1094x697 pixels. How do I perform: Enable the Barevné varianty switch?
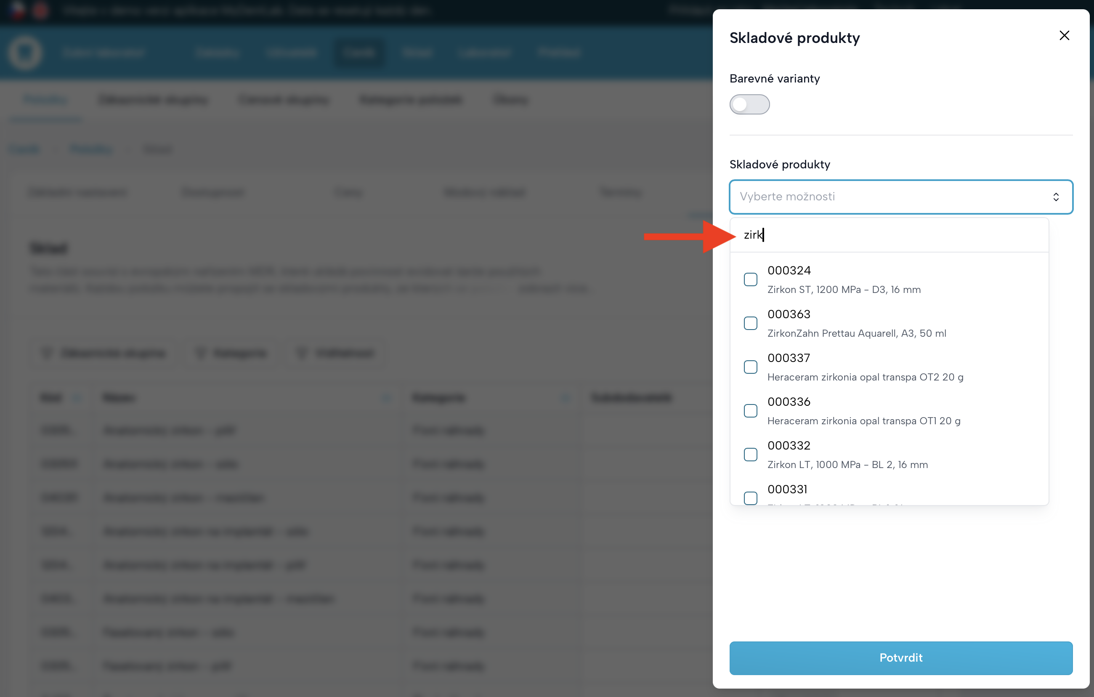[749, 104]
